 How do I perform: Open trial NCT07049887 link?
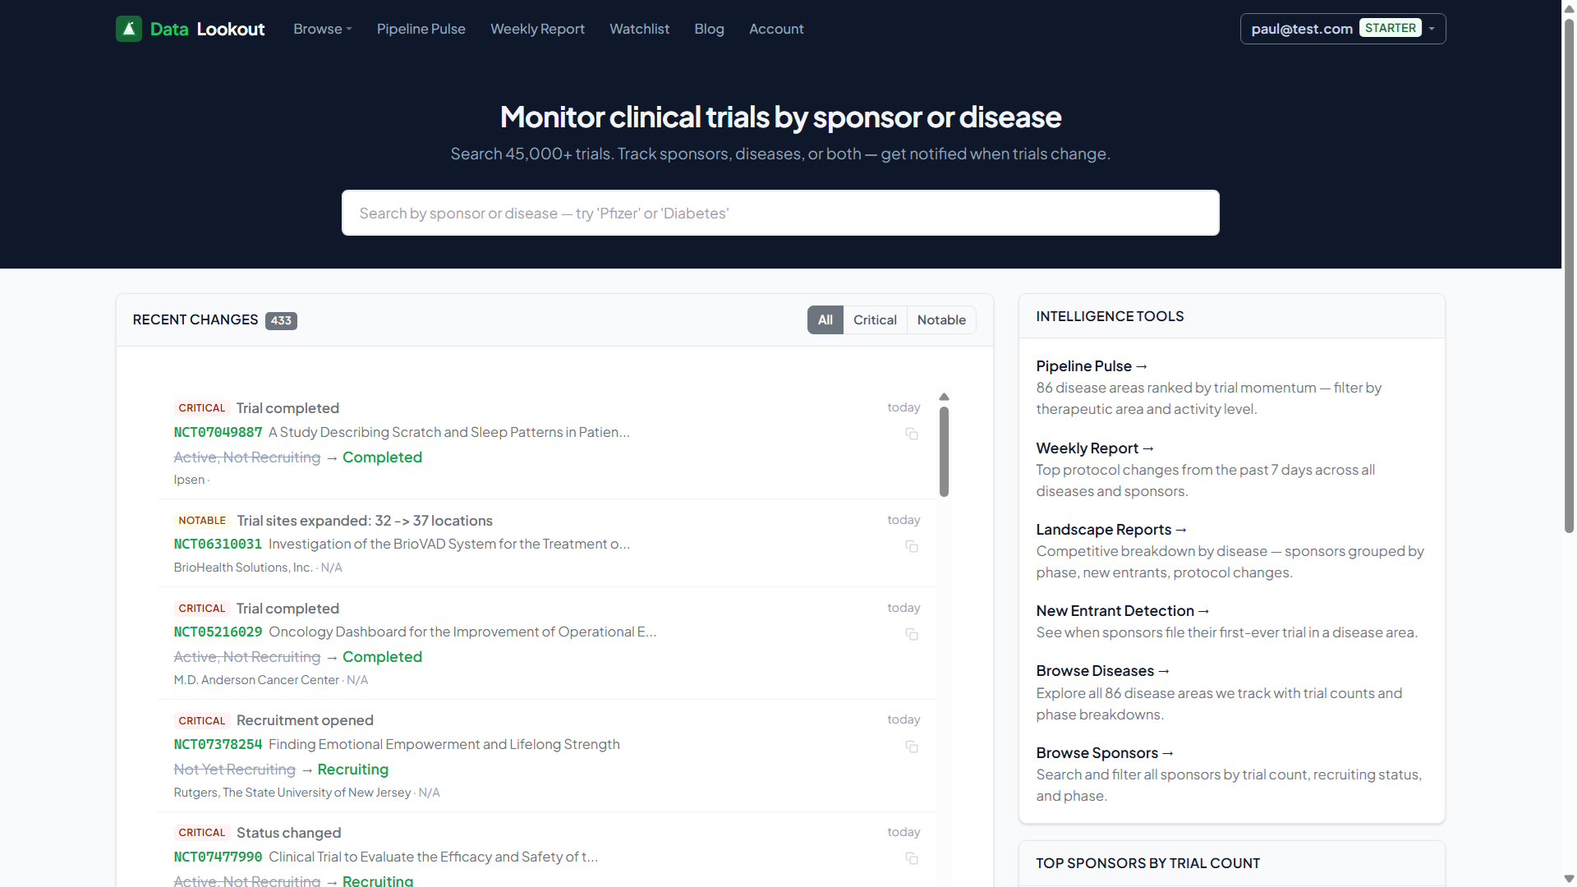(218, 432)
